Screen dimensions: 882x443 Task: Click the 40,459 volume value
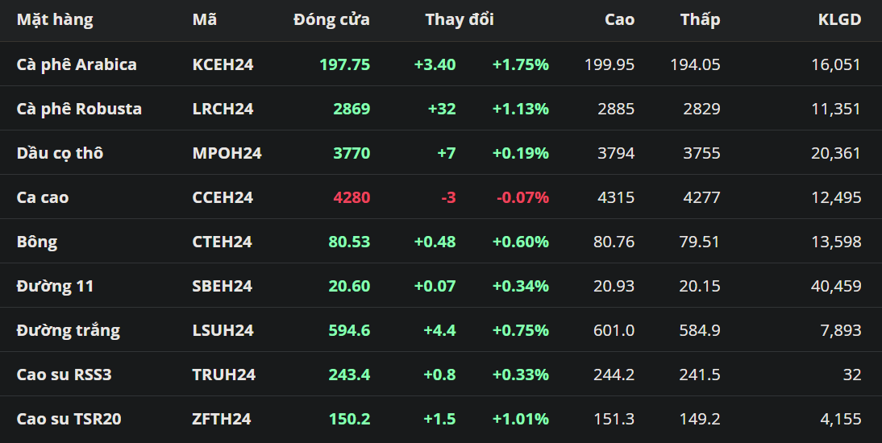[836, 286]
